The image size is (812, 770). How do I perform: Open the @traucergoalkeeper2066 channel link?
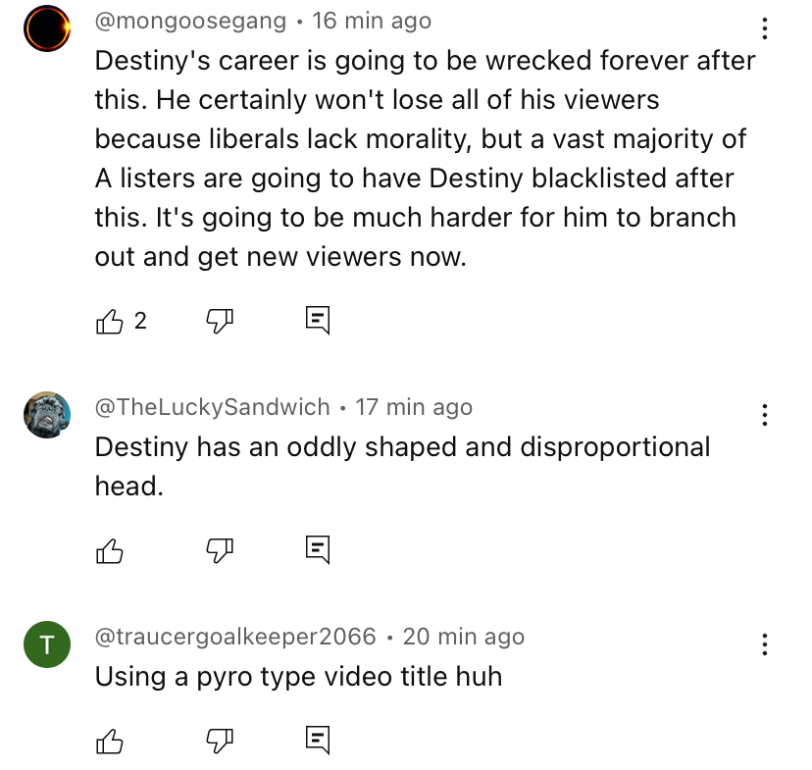click(x=235, y=637)
